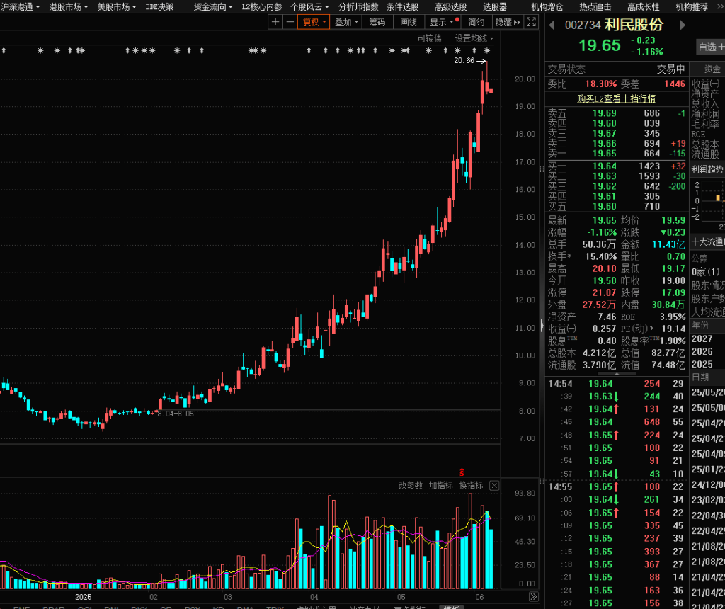The height and width of the screenshot is (609, 725).
Task: Expand more top menu items with double chevron
Action: click(x=720, y=6)
